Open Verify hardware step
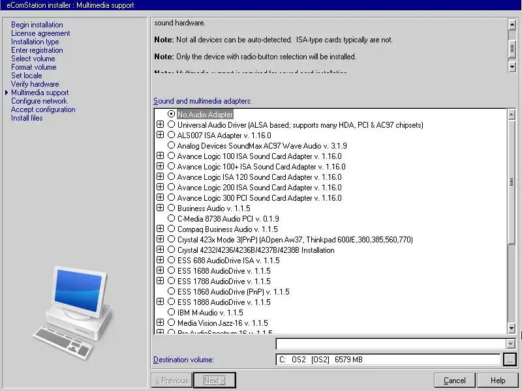522x391 pixels. [x=35, y=84]
